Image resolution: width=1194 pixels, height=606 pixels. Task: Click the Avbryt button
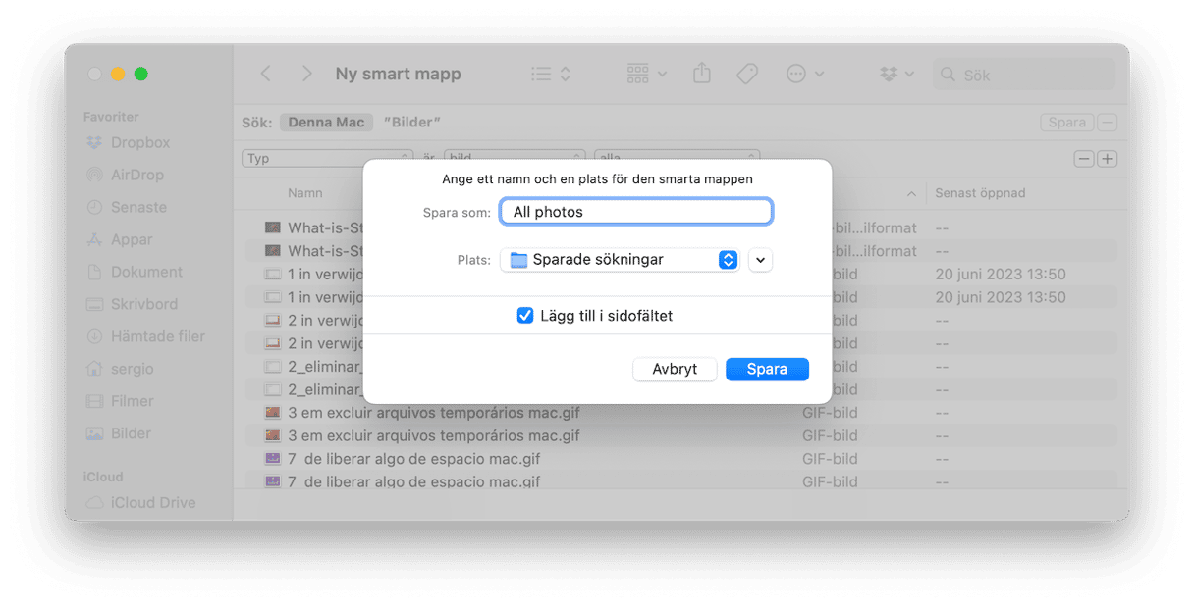coord(675,369)
